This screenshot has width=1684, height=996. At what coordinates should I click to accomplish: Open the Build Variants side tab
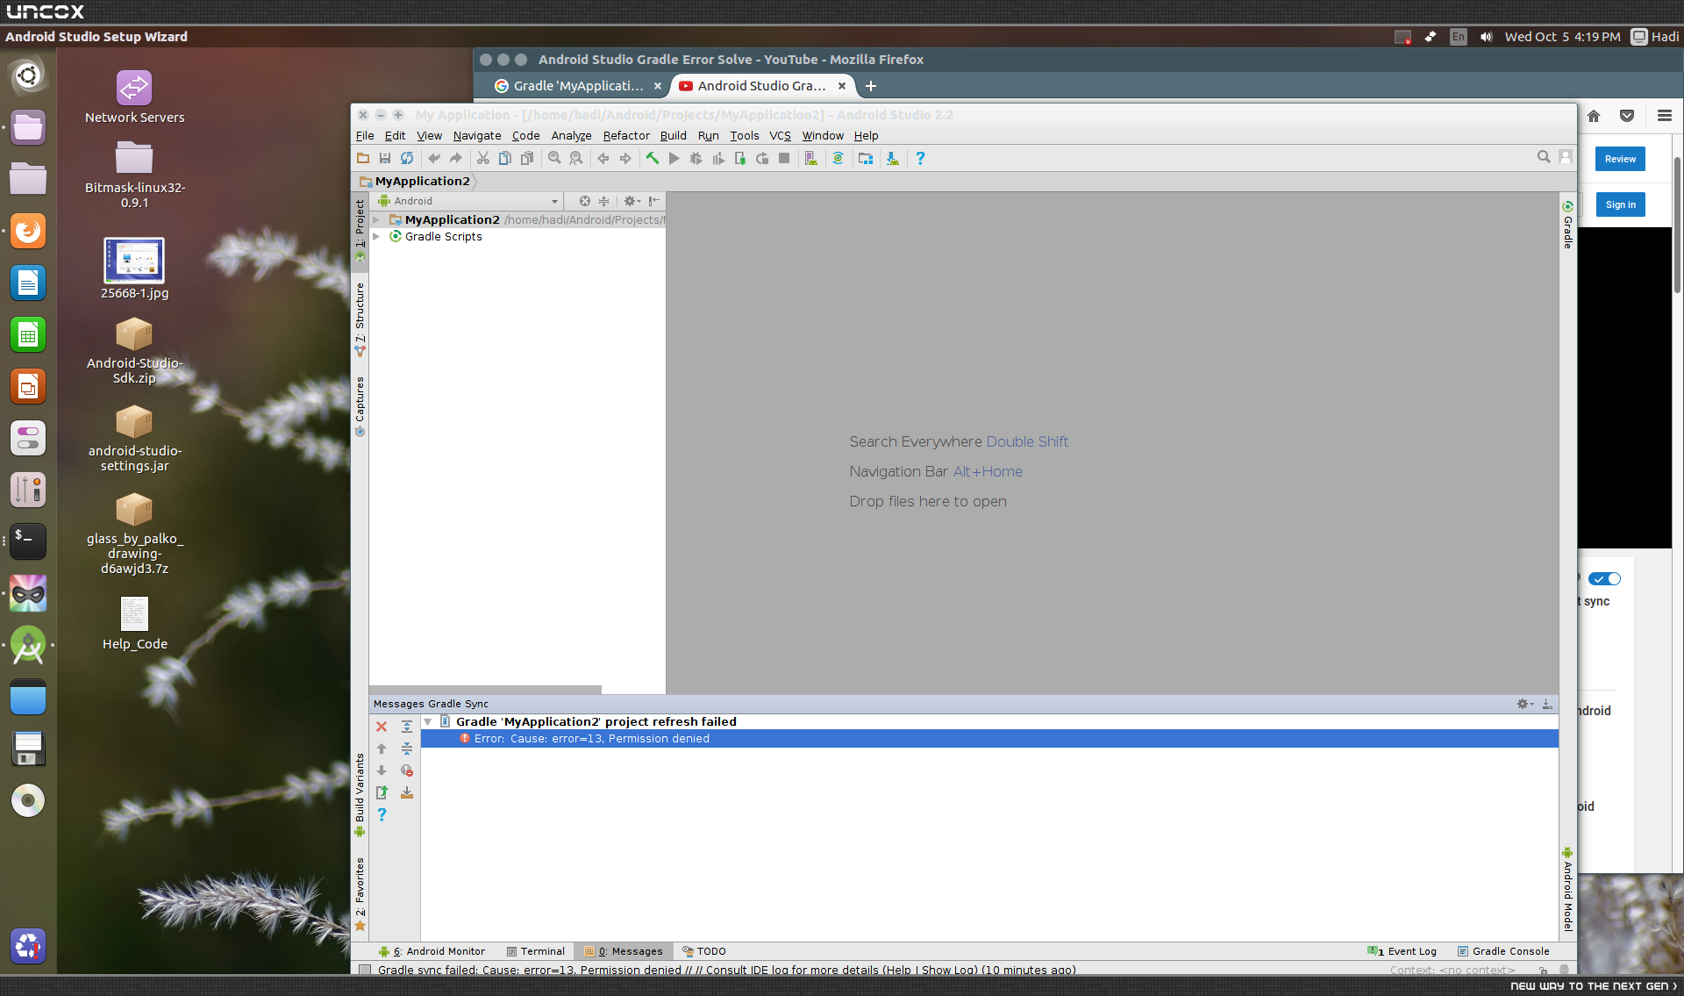360,794
